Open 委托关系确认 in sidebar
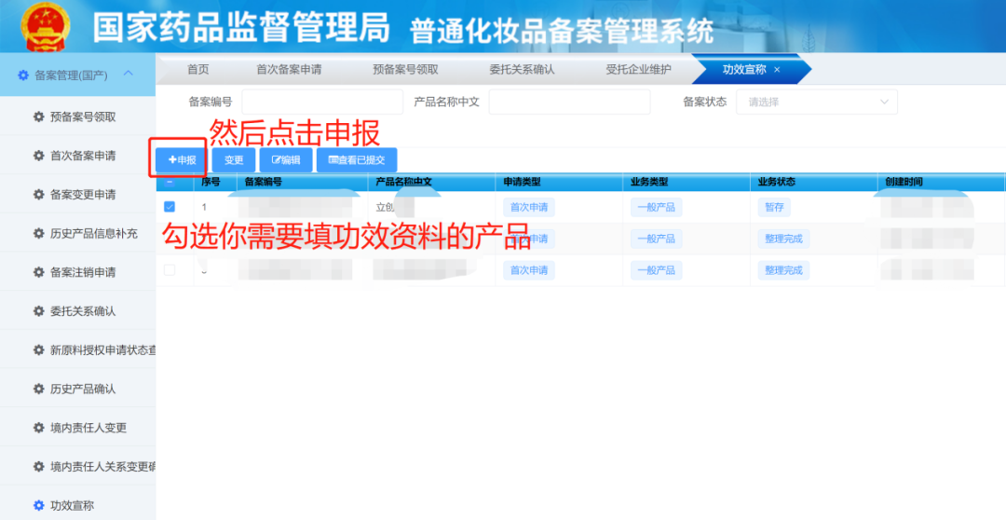 coord(77,310)
